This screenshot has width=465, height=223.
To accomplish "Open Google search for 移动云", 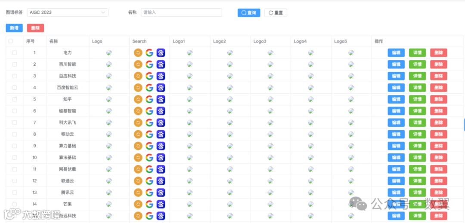I will point(149,134).
